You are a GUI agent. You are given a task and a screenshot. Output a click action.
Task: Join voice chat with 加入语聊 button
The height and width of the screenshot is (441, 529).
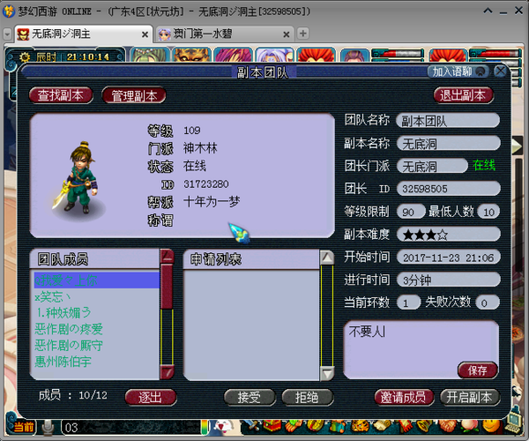(458, 71)
